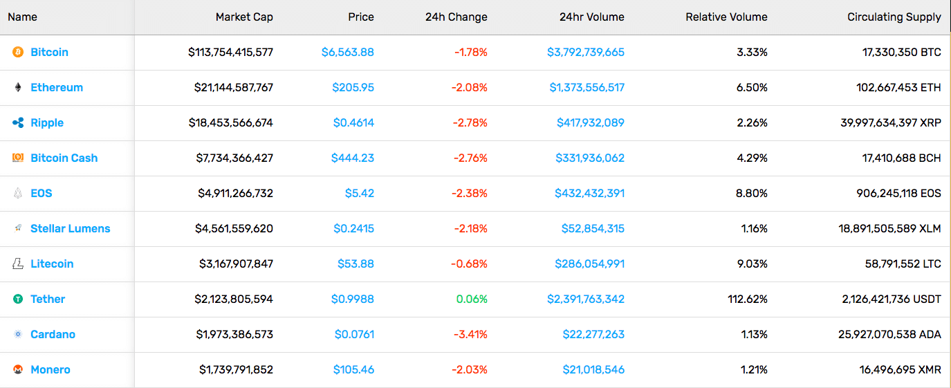Sort by Circulating Supply column header
Screen dimensions: 951x388
pyautogui.click(x=894, y=17)
